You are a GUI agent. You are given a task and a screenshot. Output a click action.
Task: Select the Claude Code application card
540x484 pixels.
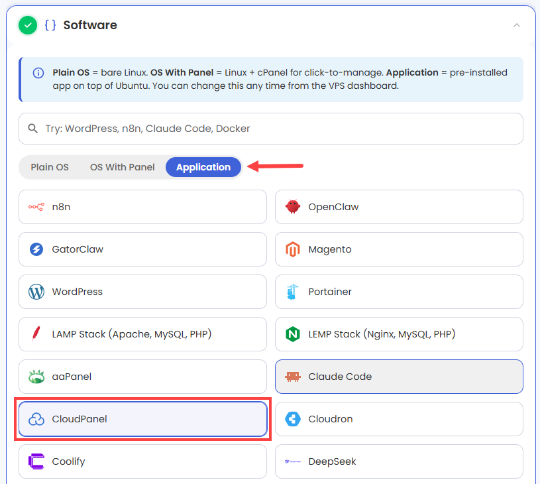pos(399,377)
